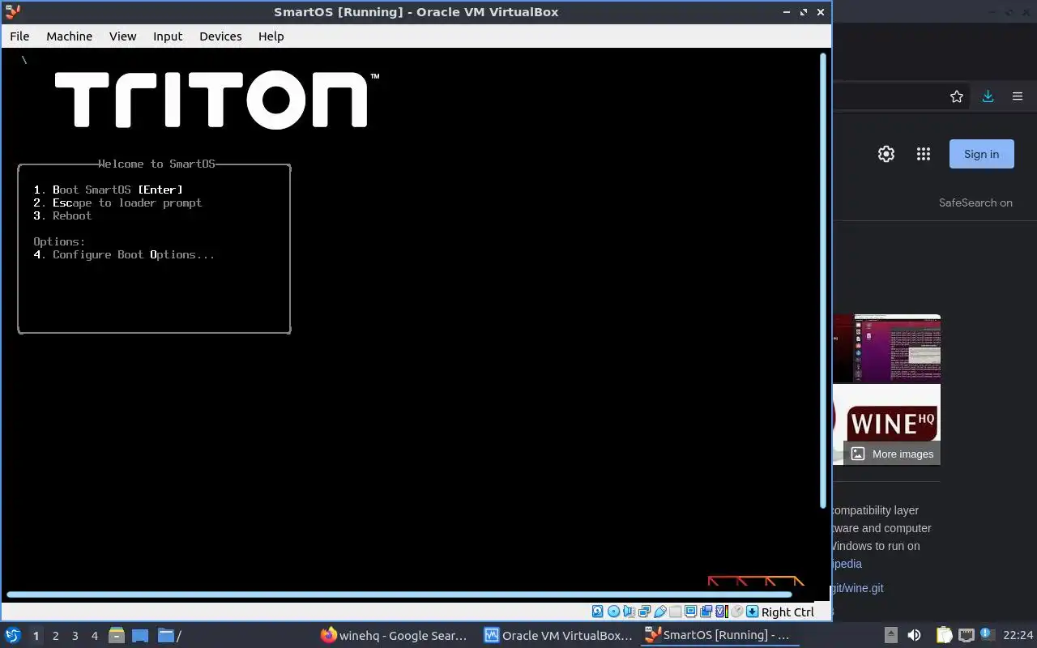Screen dimensions: 1037x648
Task: Open Google apps grid in browser
Action: (x=924, y=154)
